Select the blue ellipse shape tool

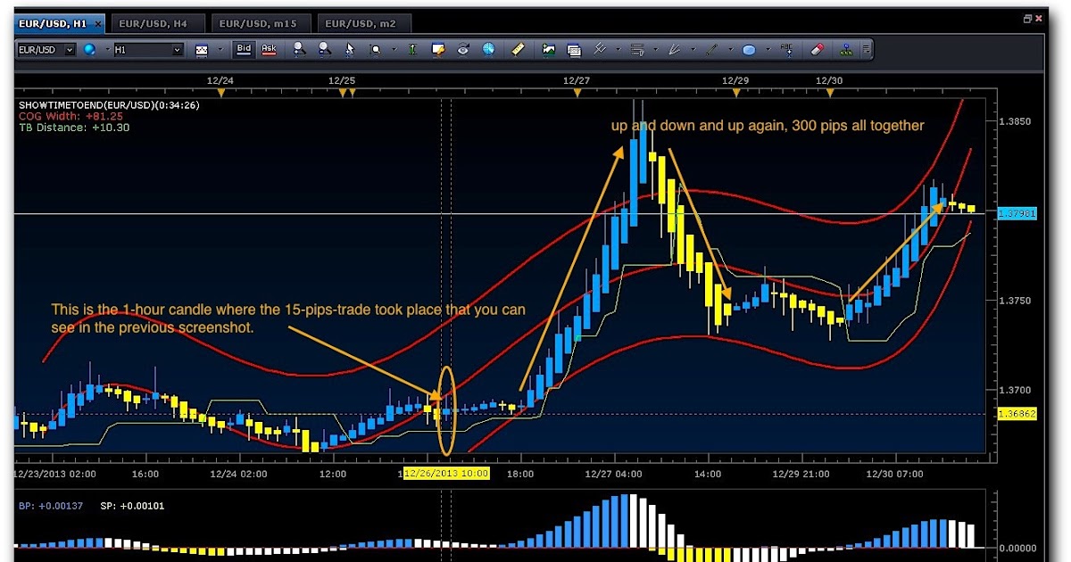coord(750,51)
